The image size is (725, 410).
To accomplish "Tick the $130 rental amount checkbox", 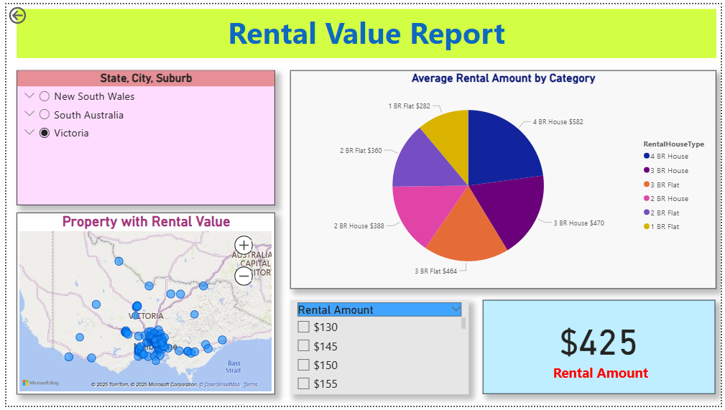I will coord(304,327).
